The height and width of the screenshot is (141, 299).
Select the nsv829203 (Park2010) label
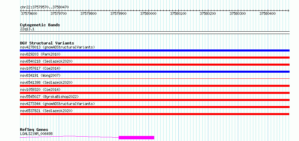pos(40,54)
